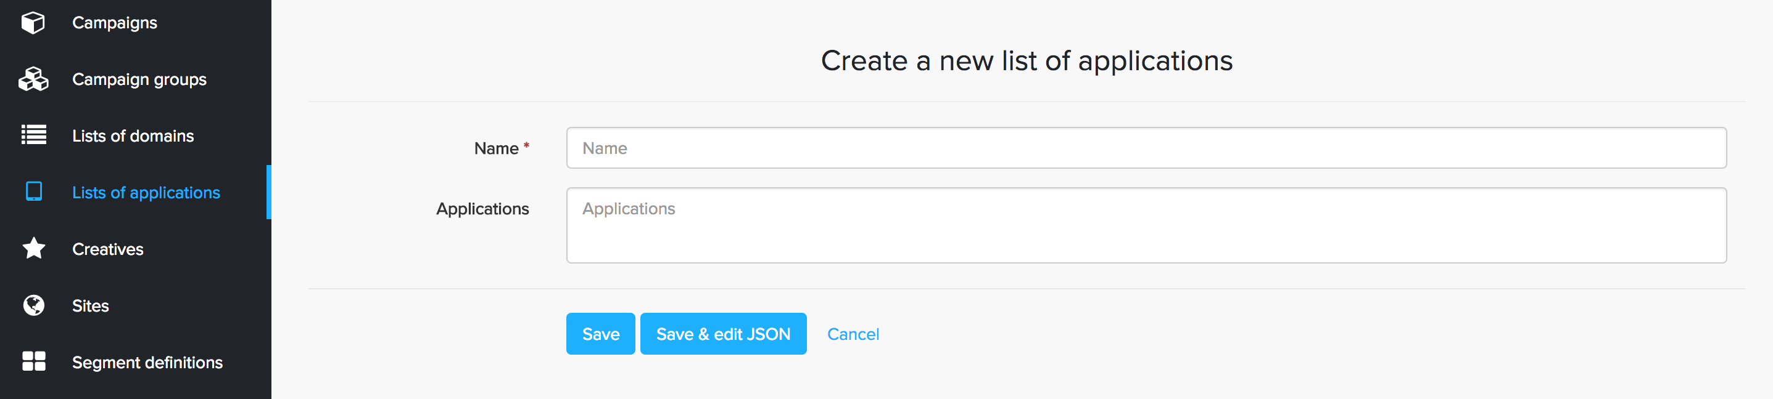Open Segment definitions from sidebar
The height and width of the screenshot is (399, 1773).
click(147, 363)
